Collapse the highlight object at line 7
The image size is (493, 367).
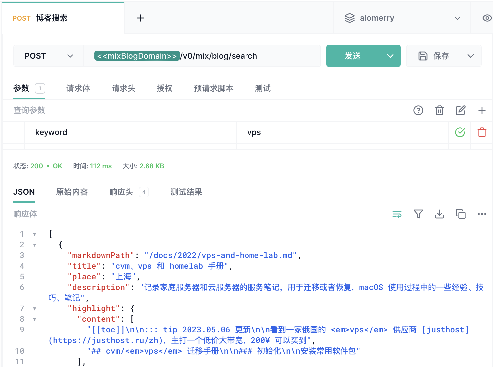pos(35,309)
